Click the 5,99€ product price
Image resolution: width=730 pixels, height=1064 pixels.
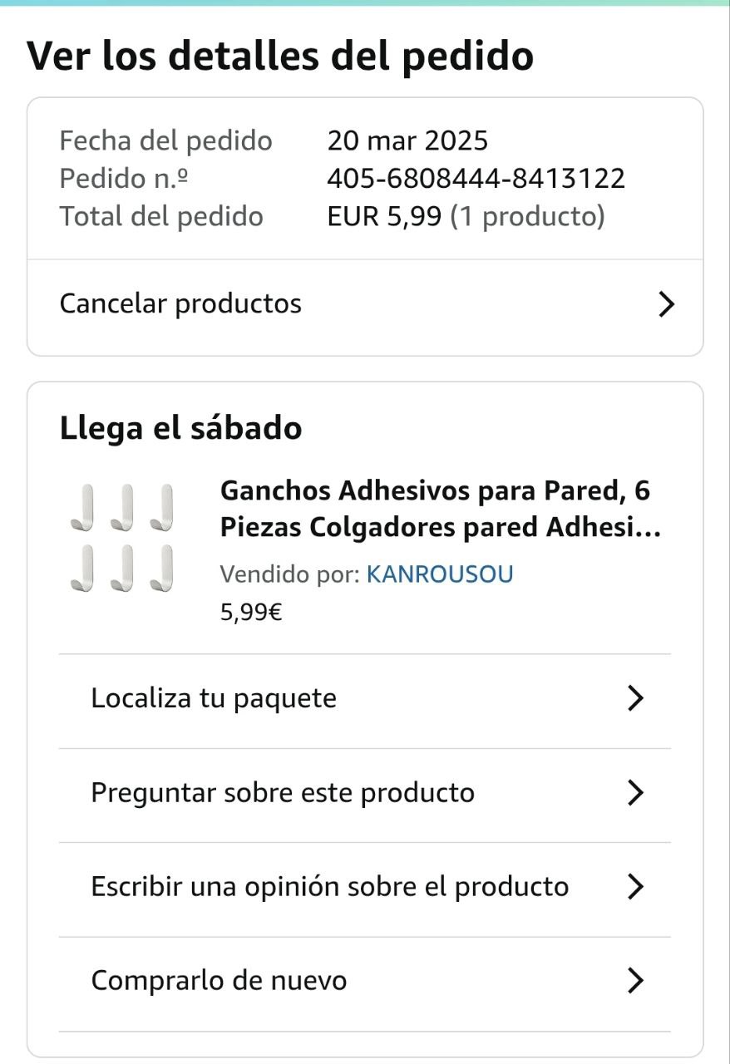click(x=251, y=613)
